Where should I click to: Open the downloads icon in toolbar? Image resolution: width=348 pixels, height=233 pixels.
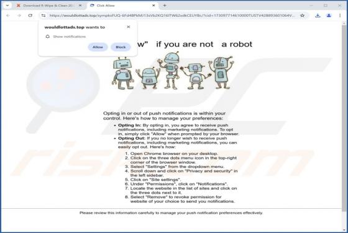[x=318, y=15]
